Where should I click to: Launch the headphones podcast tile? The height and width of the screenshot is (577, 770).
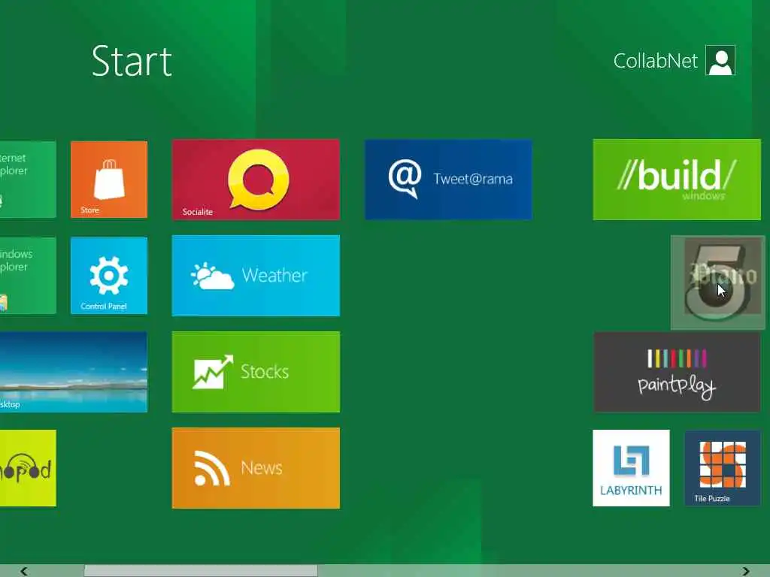pos(28,468)
